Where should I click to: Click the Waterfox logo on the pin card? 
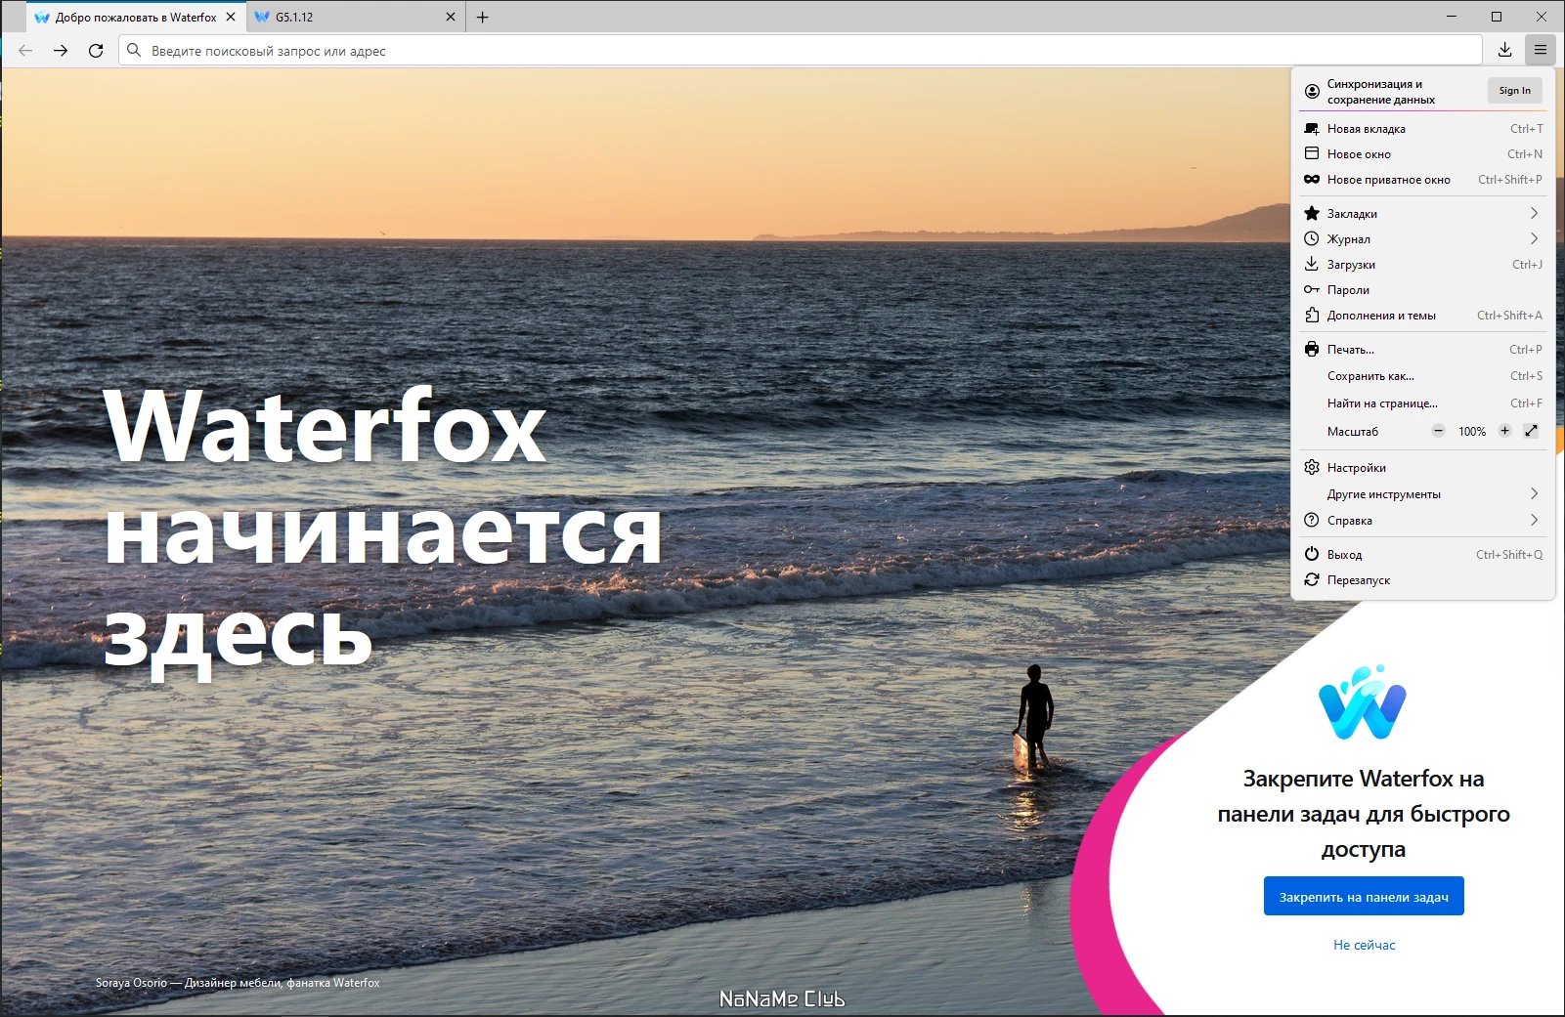(x=1363, y=702)
